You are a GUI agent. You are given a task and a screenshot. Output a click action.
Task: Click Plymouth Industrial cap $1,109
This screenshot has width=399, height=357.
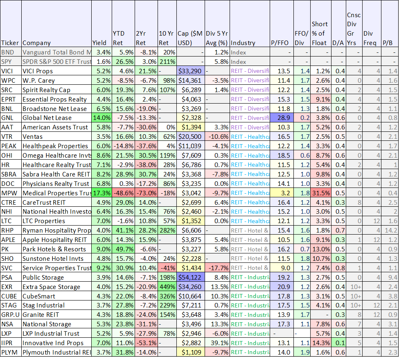click(190, 352)
